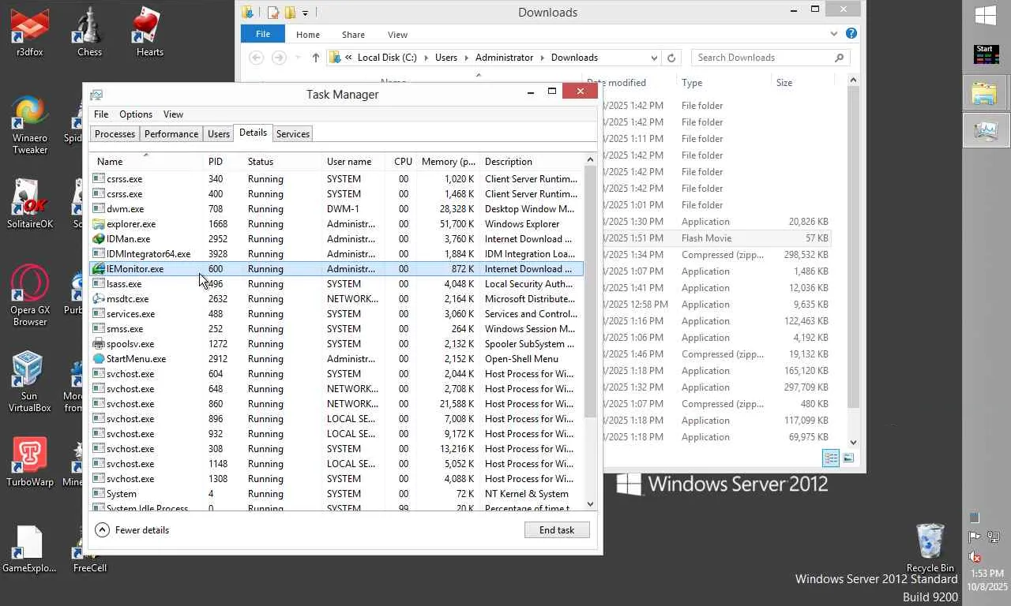The image size is (1011, 606).
Task: Expand the arrow after Administrator in the address bar
Action: point(543,58)
